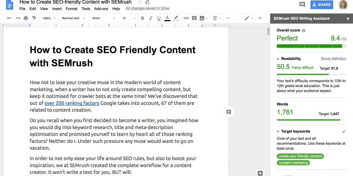Click the content marketing keyword tag
Viewport: 353px width, 176px height.
[293, 163]
